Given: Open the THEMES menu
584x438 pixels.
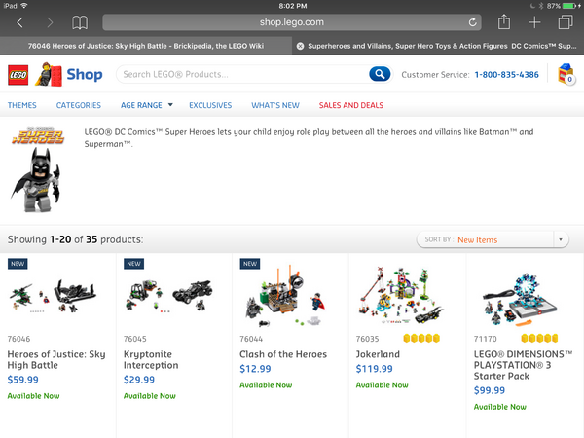Looking at the screenshot, I should pyautogui.click(x=22, y=105).
